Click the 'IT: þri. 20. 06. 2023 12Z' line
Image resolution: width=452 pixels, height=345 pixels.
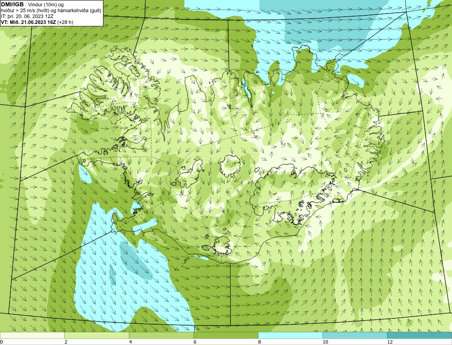point(27,16)
